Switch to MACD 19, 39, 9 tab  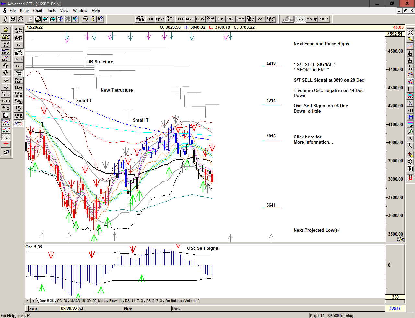[82, 301]
